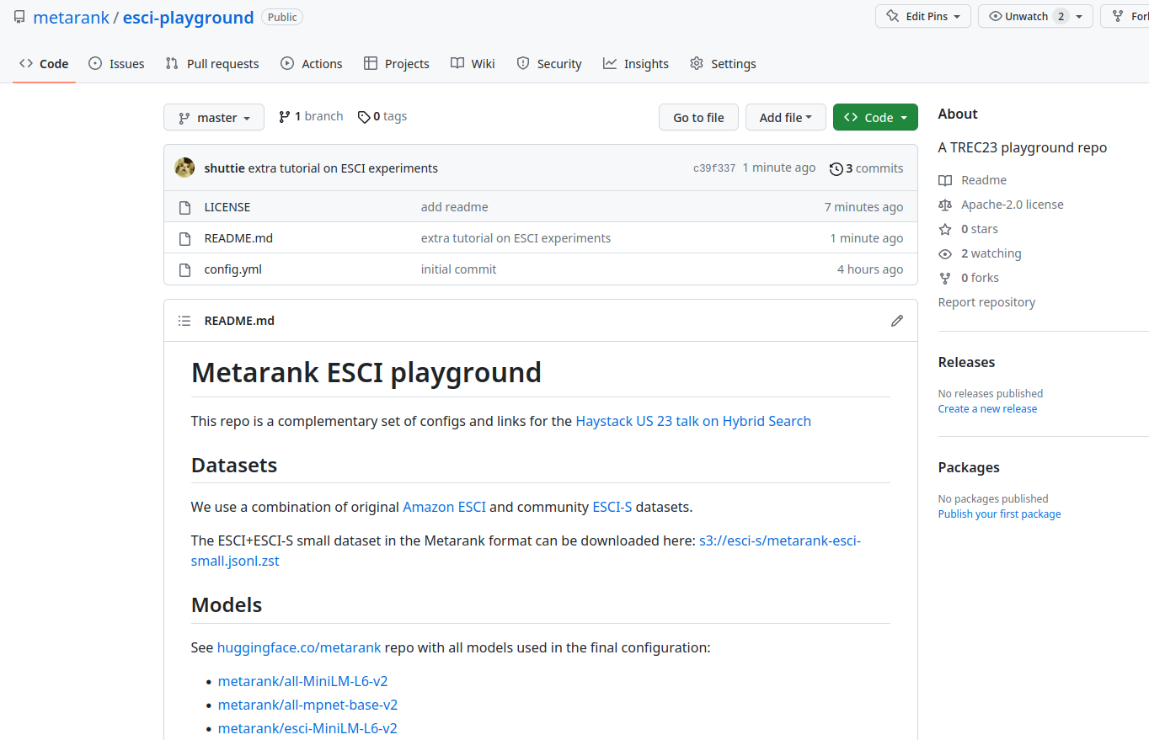Image resolution: width=1149 pixels, height=740 pixels.
Task: Open the LICENSE file
Action: 227,207
